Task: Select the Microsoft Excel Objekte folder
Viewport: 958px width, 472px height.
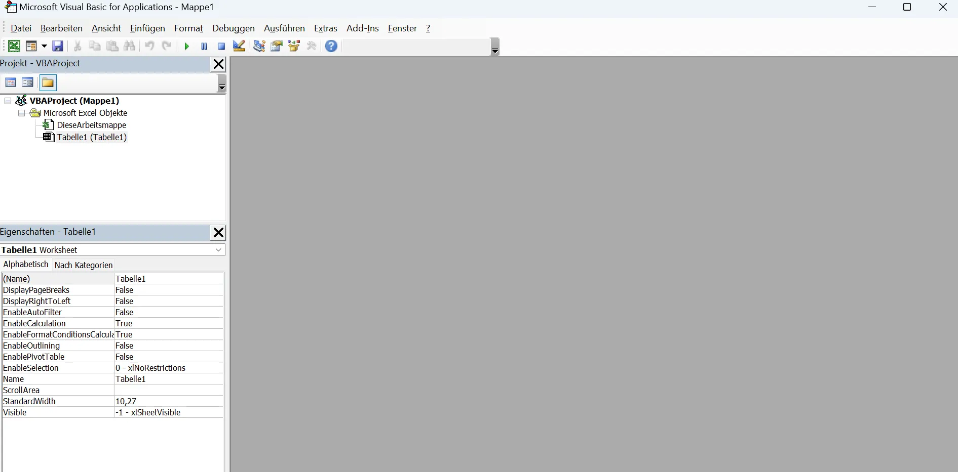Action: point(85,113)
